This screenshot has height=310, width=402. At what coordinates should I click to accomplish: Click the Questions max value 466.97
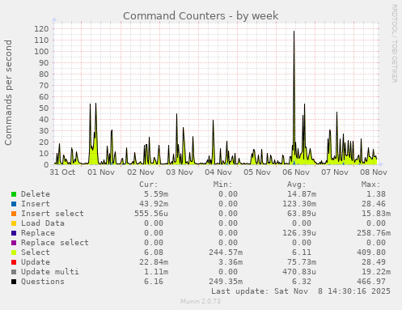(371, 282)
